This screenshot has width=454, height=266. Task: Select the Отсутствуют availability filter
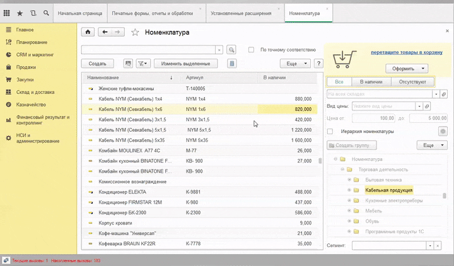point(412,81)
